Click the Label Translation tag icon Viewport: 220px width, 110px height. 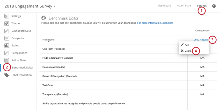[6, 75]
